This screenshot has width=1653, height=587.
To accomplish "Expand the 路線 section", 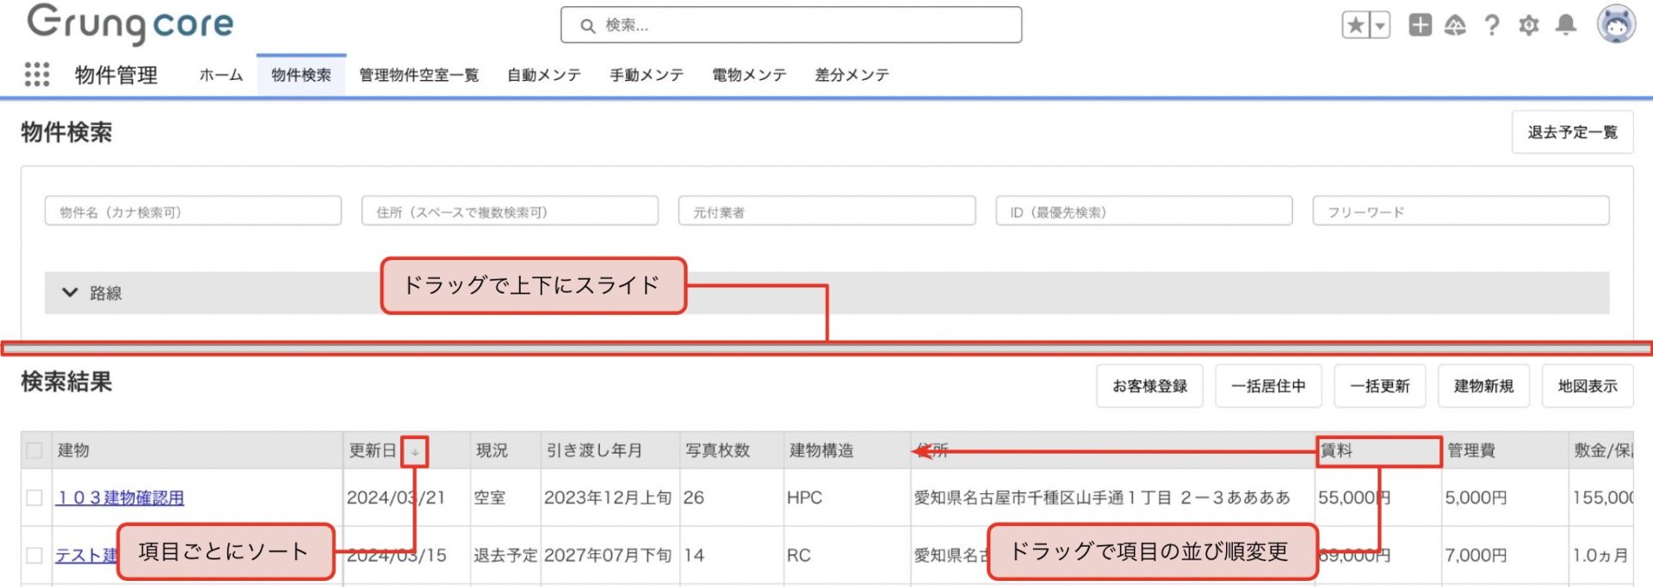I will 71,293.
